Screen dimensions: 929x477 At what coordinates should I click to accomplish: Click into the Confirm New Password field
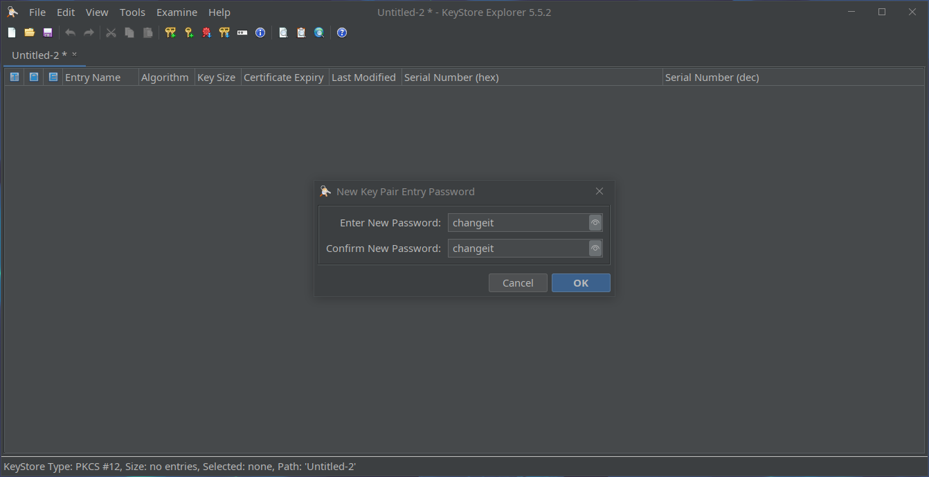pos(518,249)
